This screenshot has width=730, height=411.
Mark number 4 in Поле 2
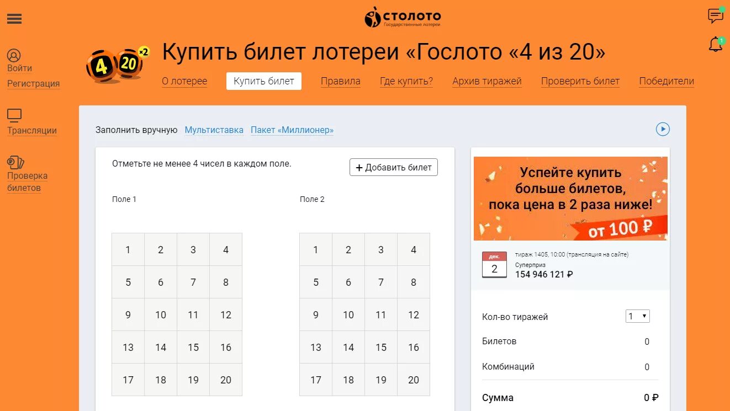tap(414, 249)
